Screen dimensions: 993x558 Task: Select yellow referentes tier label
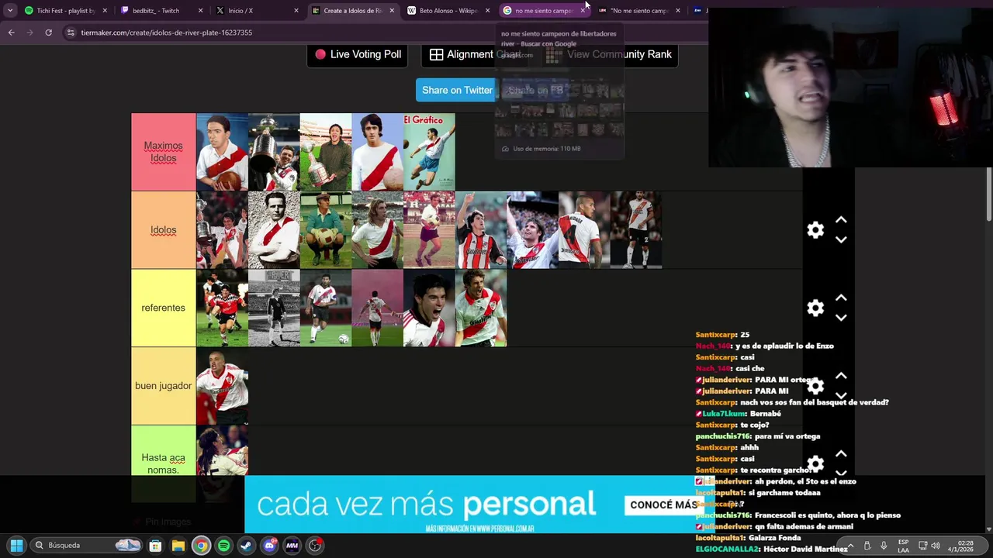[163, 308]
